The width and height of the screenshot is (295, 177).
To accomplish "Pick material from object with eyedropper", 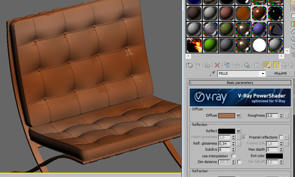I will point(212,74).
